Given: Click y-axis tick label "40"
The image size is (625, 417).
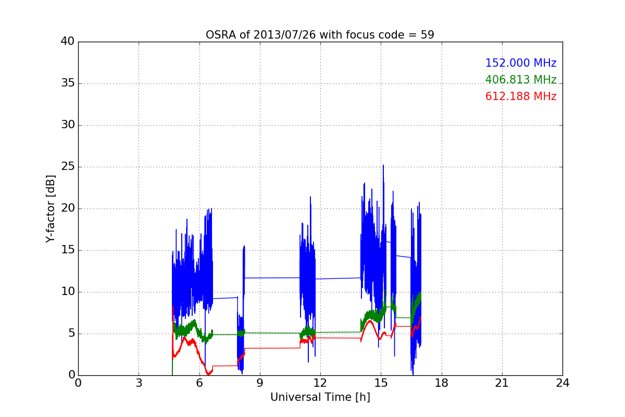Looking at the screenshot, I should click(68, 42).
